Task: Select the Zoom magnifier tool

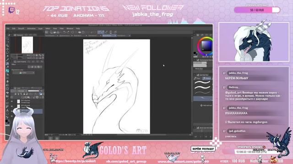Action: pyautogui.click(x=7, y=38)
